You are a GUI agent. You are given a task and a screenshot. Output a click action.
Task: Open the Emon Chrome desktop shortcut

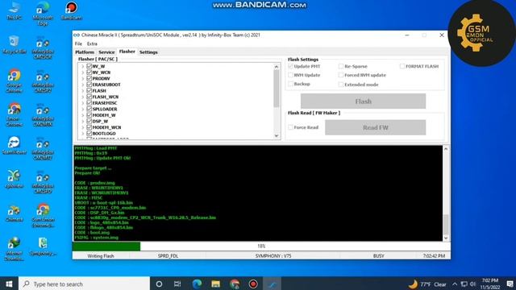pyautogui.click(x=14, y=115)
